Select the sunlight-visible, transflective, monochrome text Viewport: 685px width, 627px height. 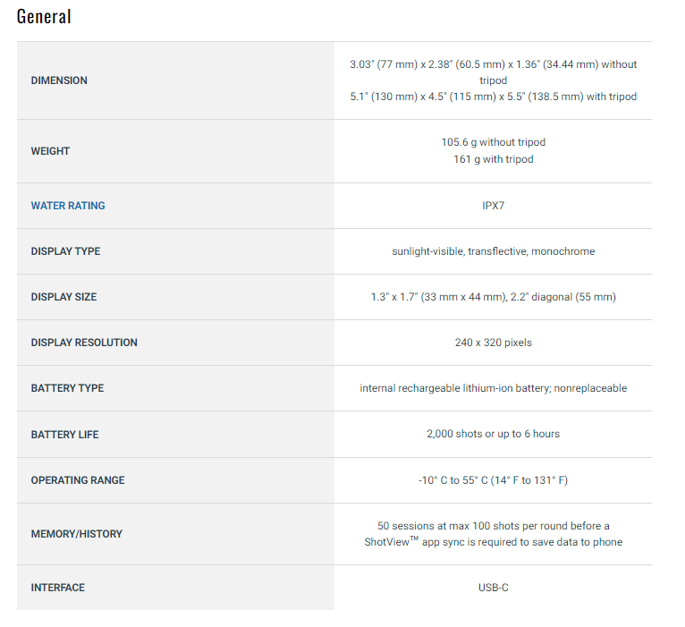[493, 251]
